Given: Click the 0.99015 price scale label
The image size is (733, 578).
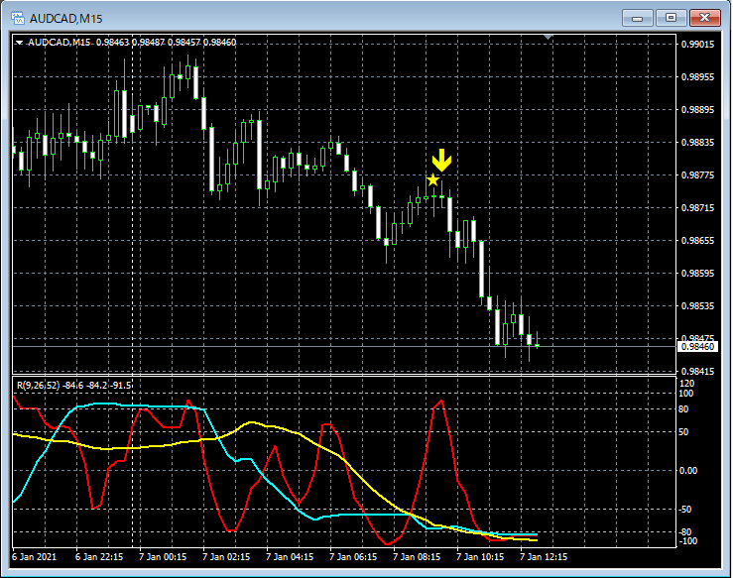Looking at the screenshot, I should click(698, 45).
